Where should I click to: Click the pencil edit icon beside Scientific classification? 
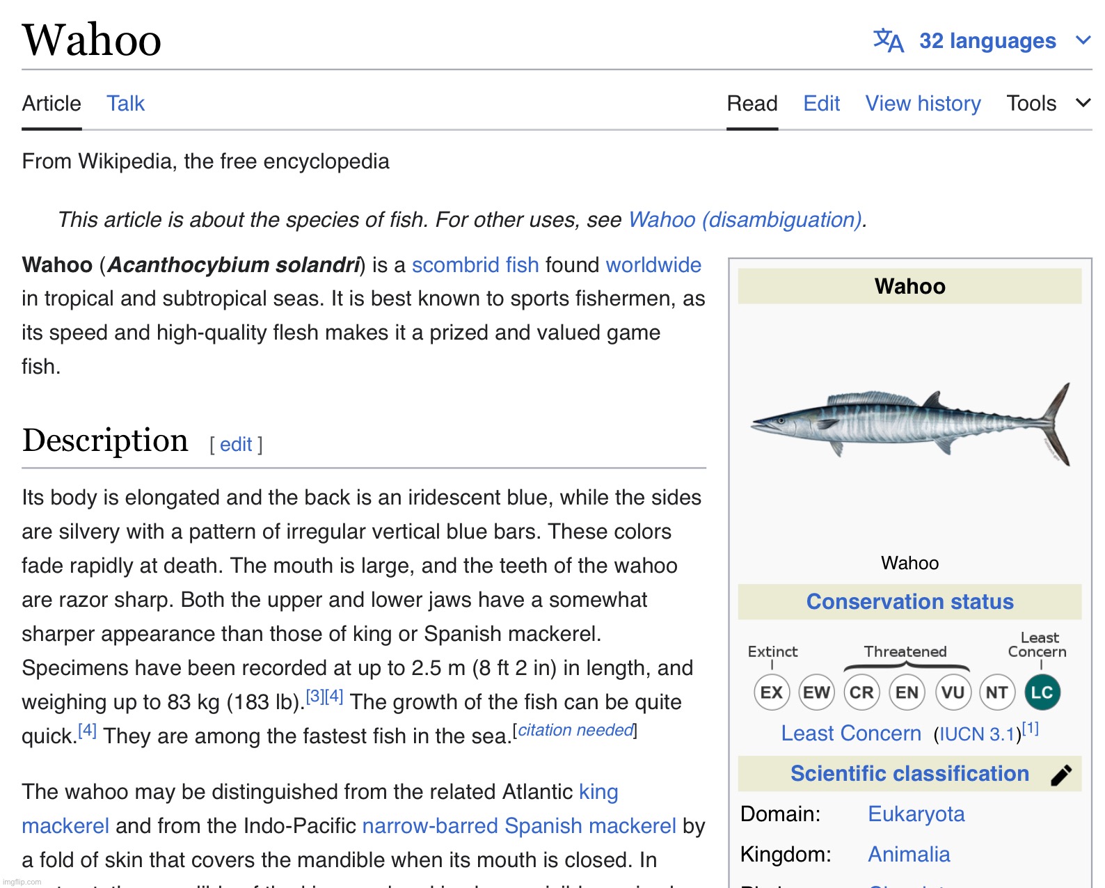click(x=1061, y=775)
